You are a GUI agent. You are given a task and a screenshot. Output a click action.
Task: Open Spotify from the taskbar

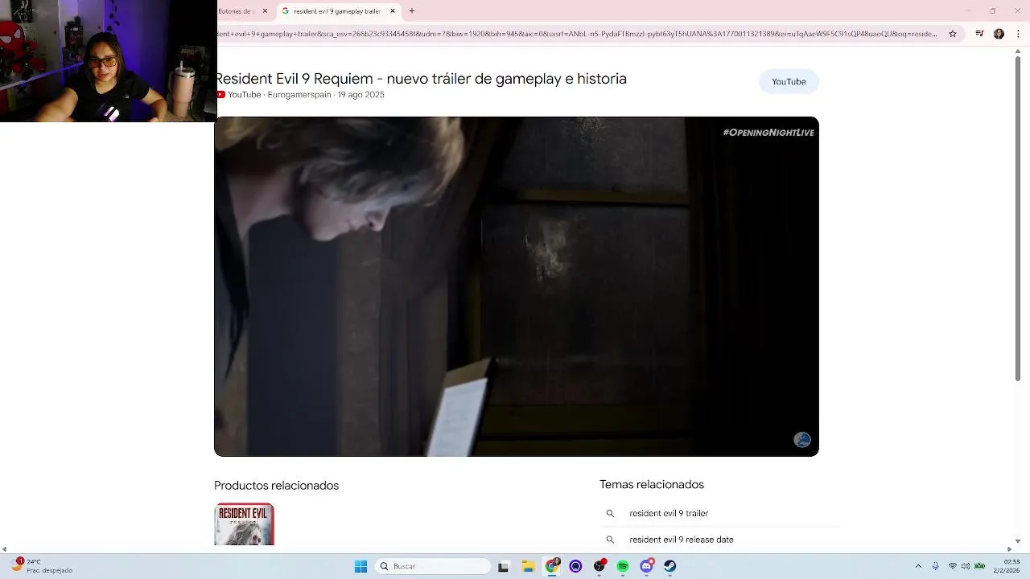coord(623,566)
